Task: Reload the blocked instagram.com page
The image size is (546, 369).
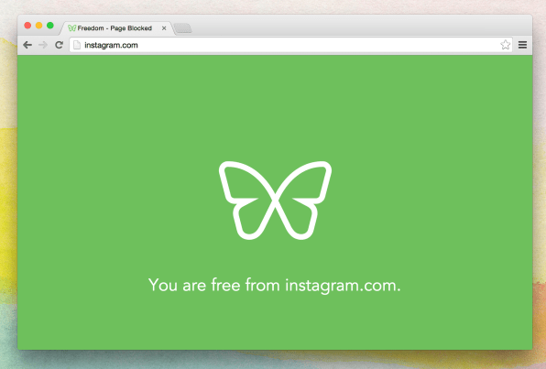Action: click(60, 45)
